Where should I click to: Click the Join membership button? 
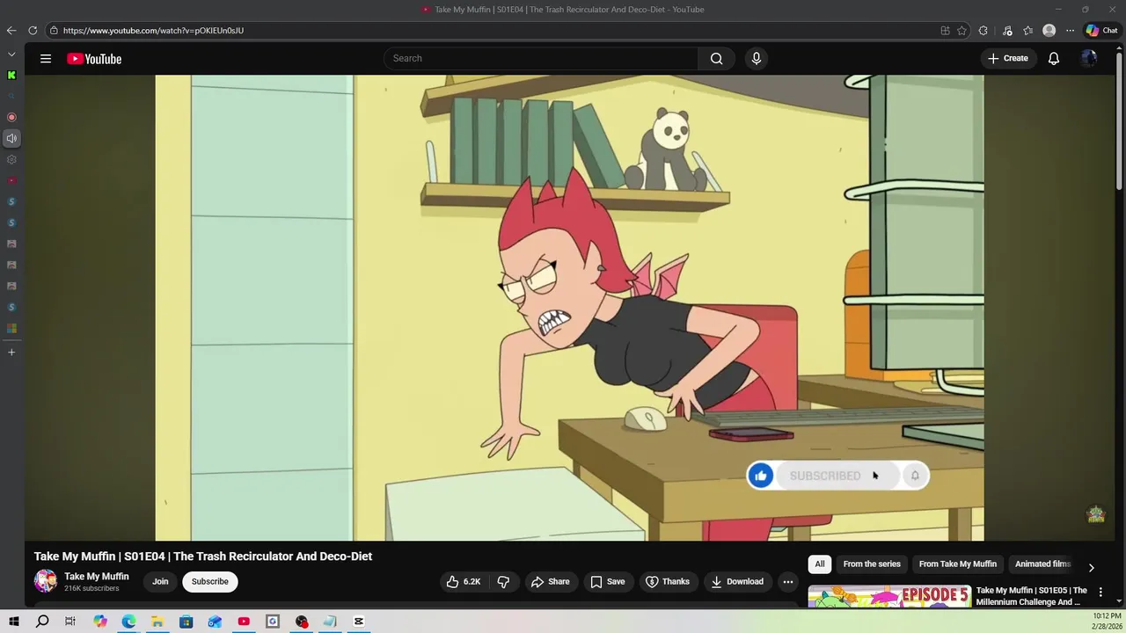[160, 581]
